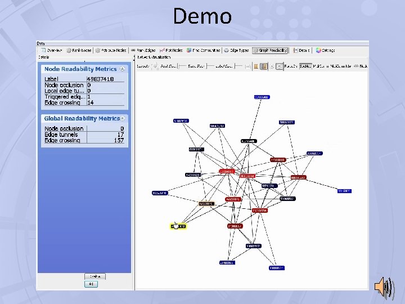
Task: Click the framed orange square toolbar icon
Action: [263, 66]
